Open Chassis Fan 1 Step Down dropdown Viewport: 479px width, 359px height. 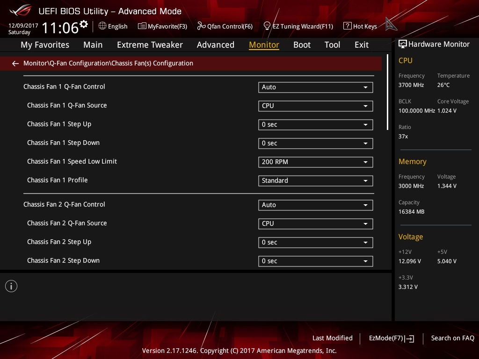[315, 143]
